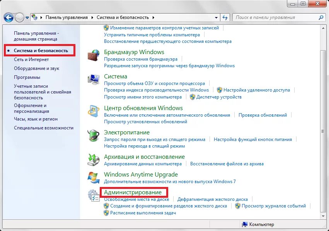Click the shield icon next to Диспетчер устройств

(x=193, y=97)
